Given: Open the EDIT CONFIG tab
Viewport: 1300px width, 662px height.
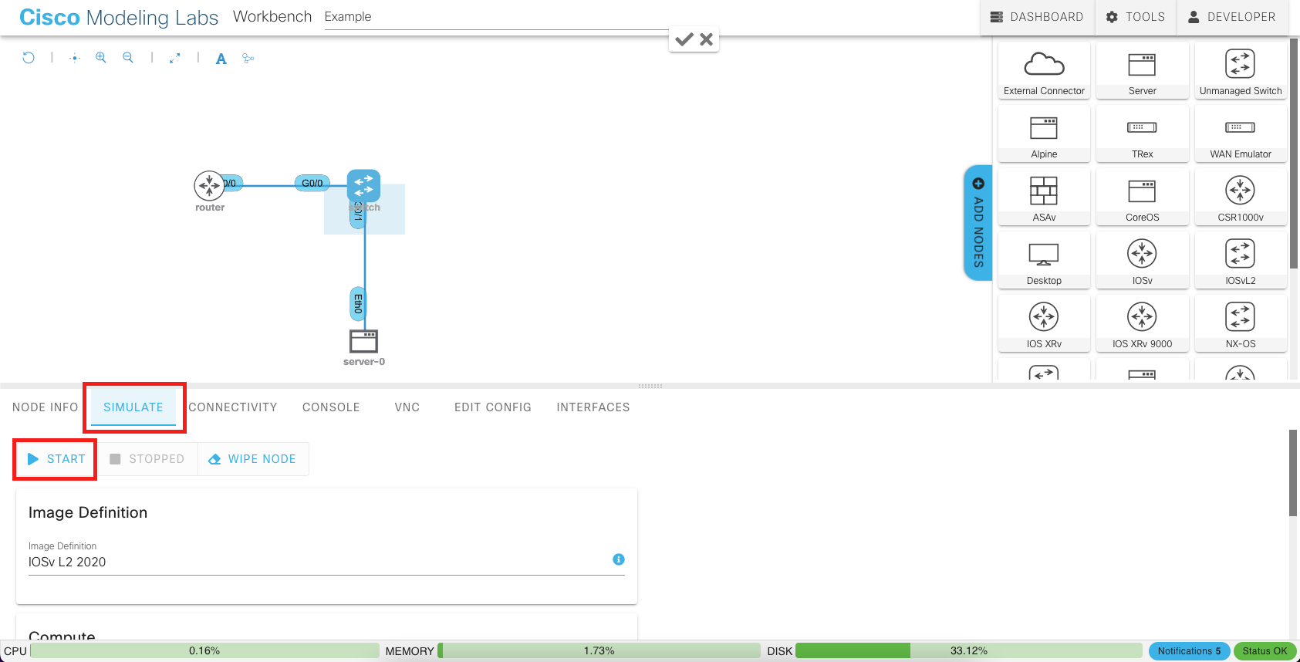Looking at the screenshot, I should click(x=493, y=407).
